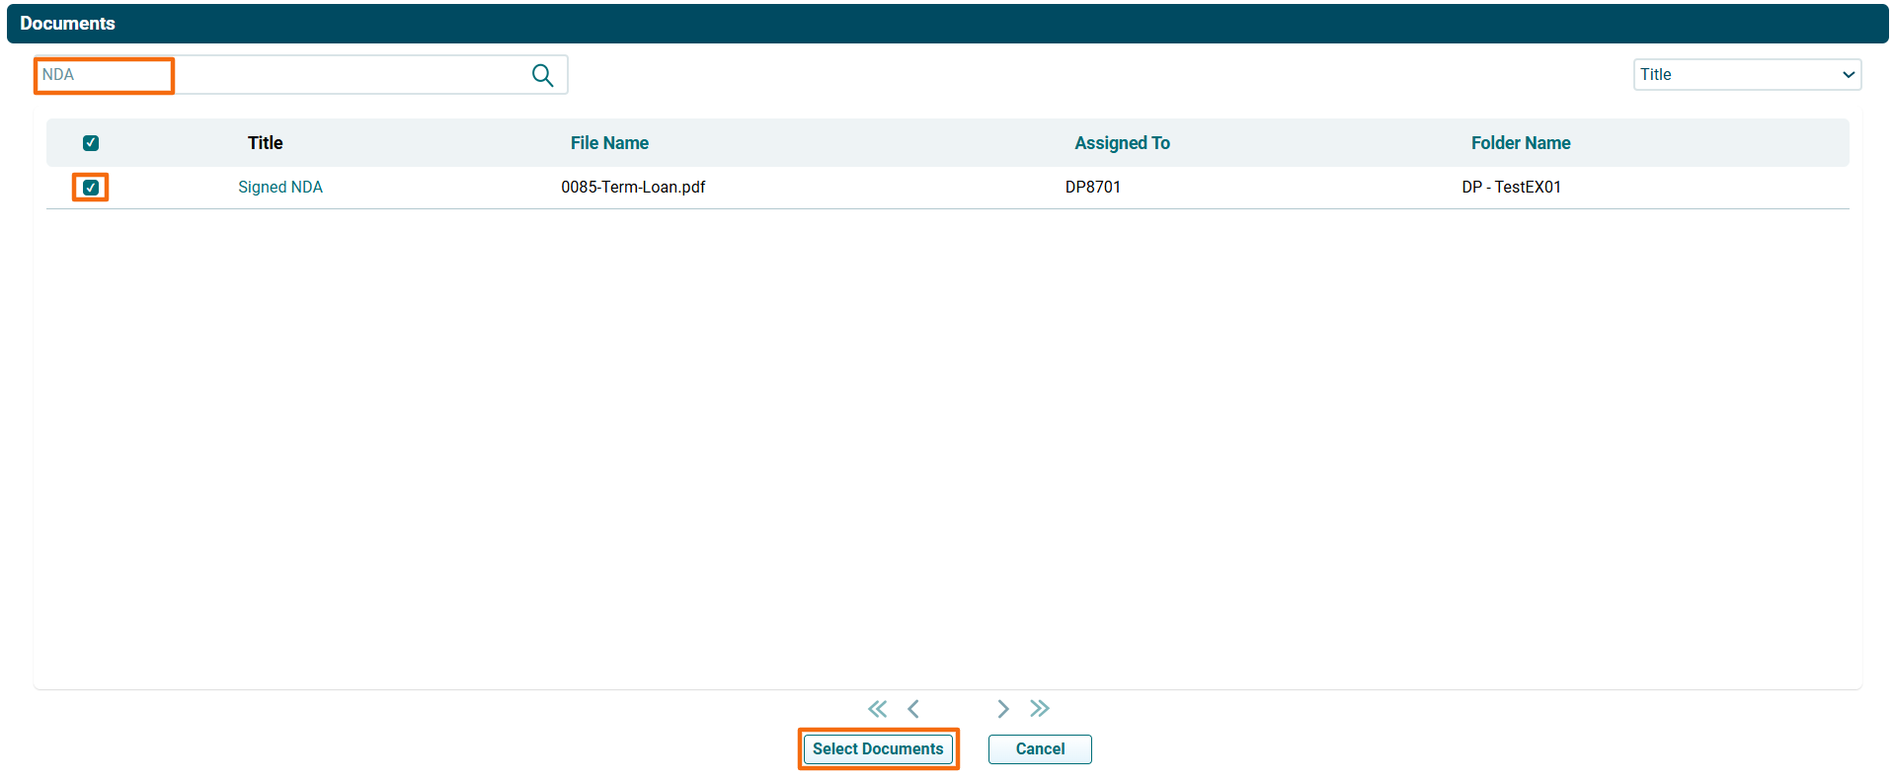Click the DP - TestEX01 folder cell

point(1511,188)
